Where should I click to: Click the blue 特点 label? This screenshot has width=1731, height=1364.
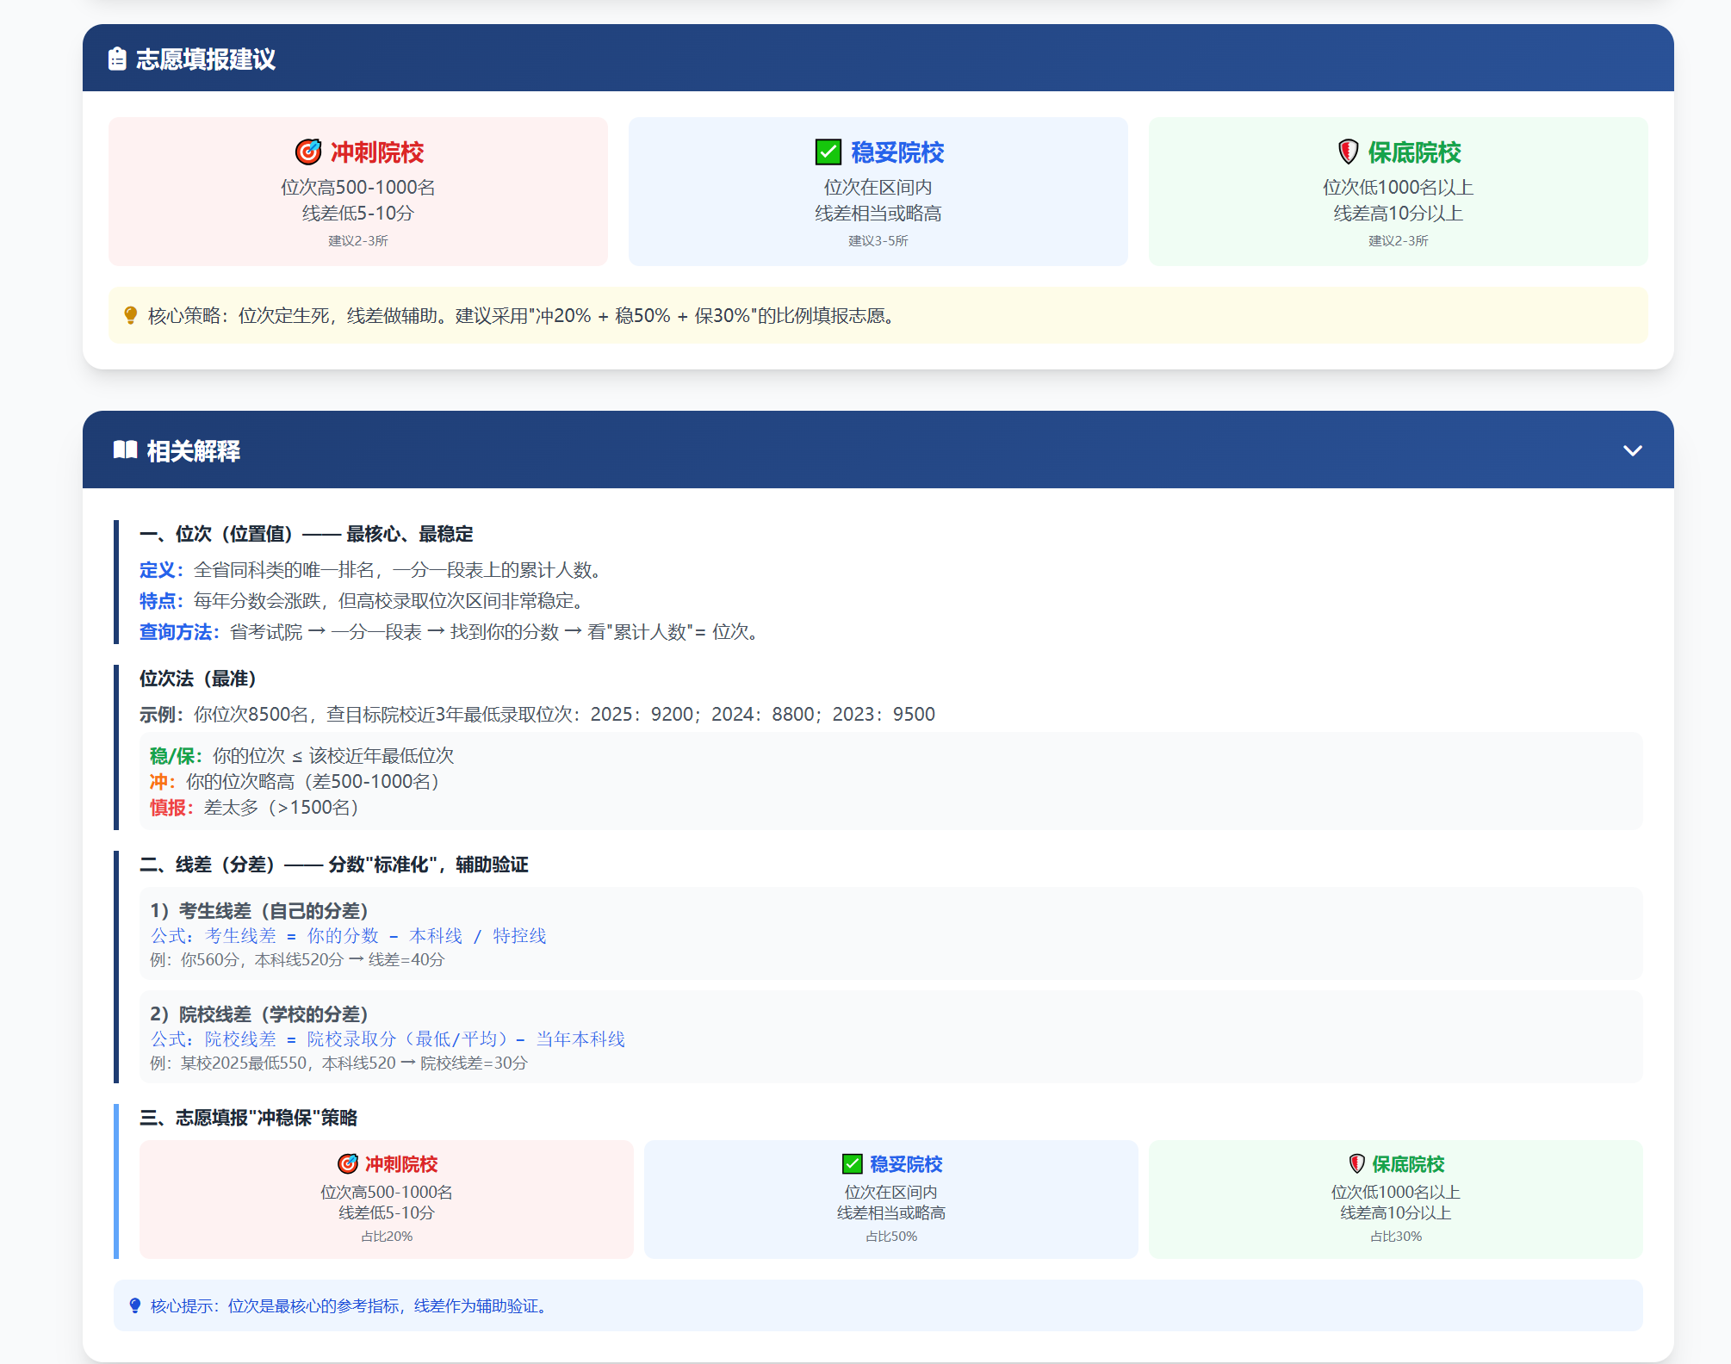[161, 601]
